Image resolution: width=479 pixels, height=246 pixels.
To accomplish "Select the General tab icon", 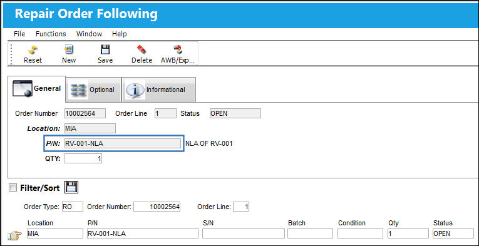I will point(23,89).
